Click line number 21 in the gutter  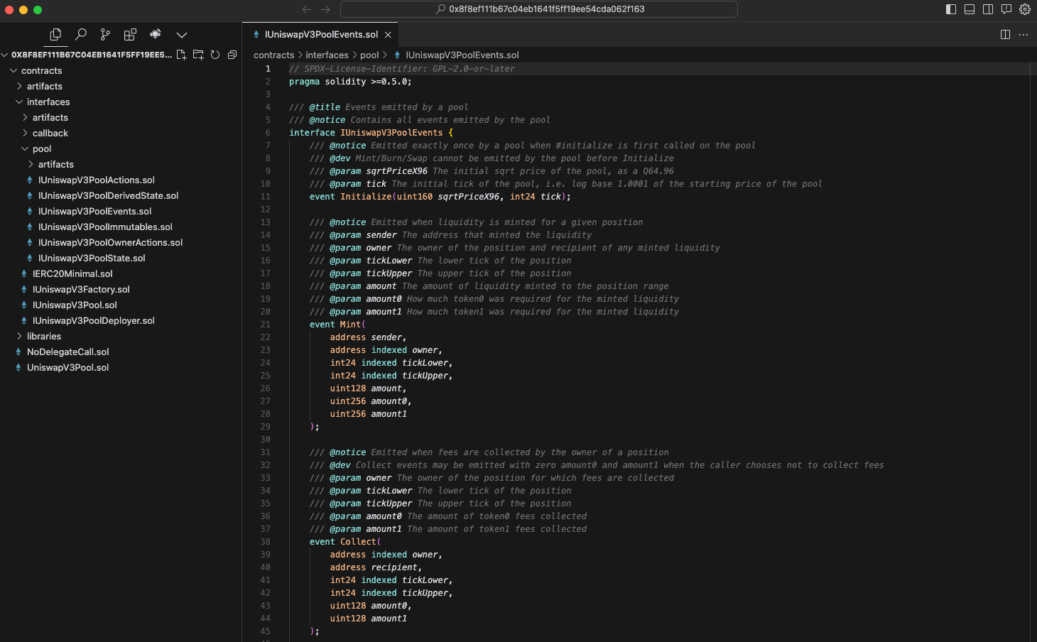click(x=265, y=325)
